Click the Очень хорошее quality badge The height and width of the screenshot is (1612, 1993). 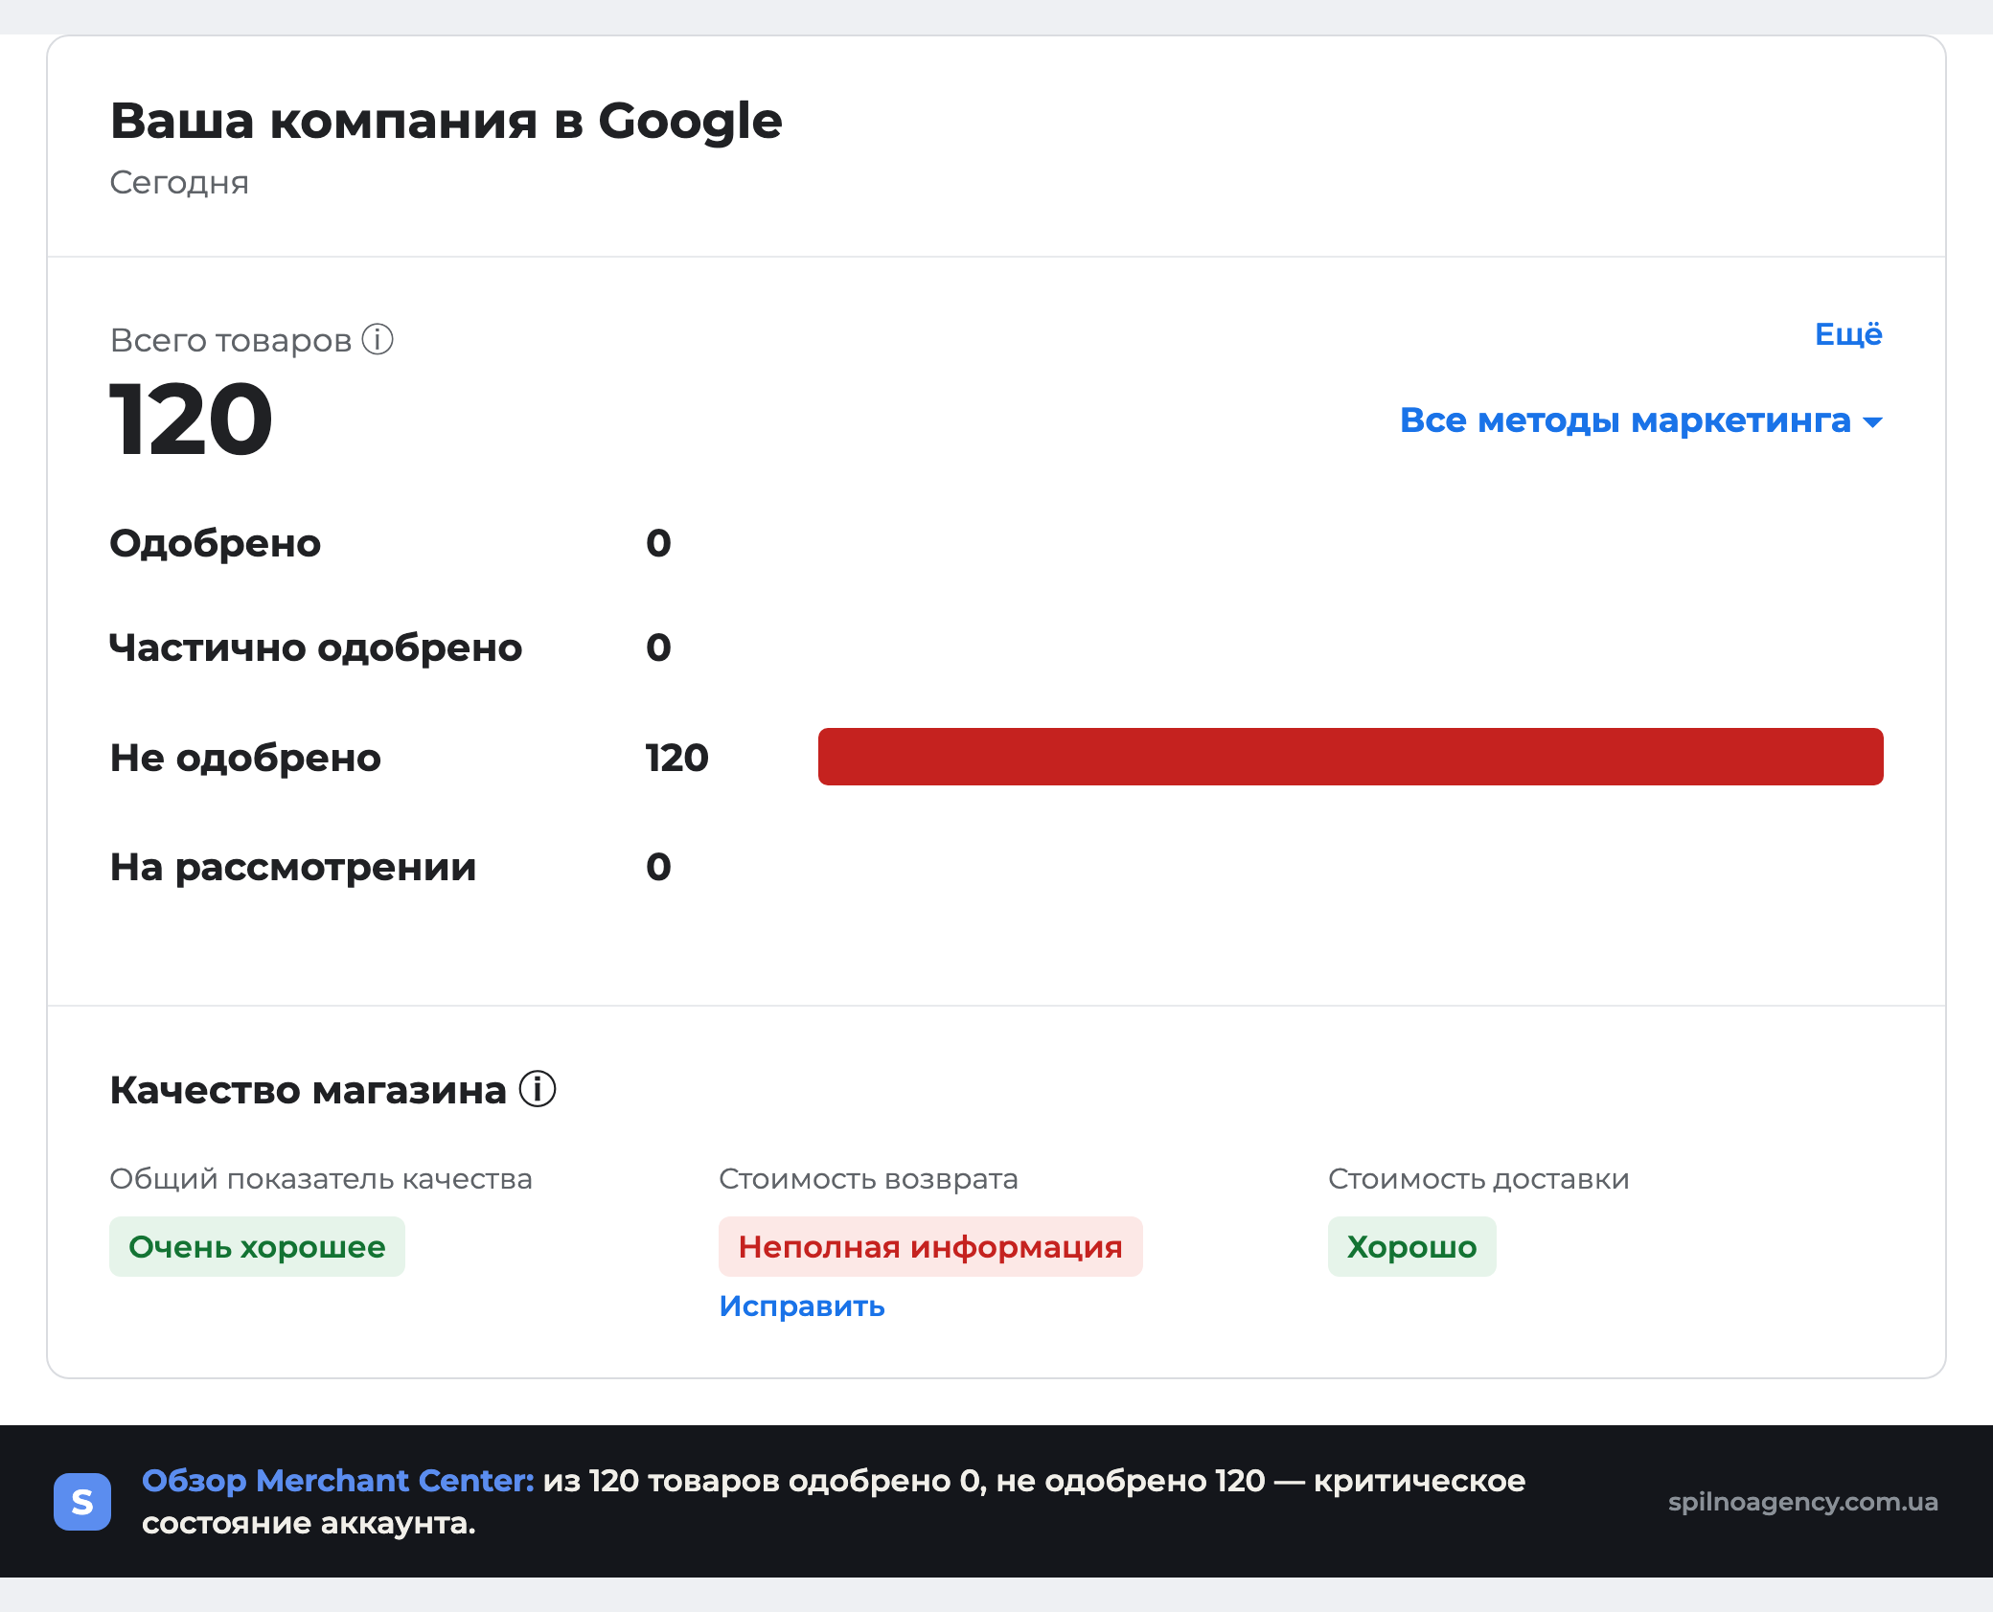(x=257, y=1246)
